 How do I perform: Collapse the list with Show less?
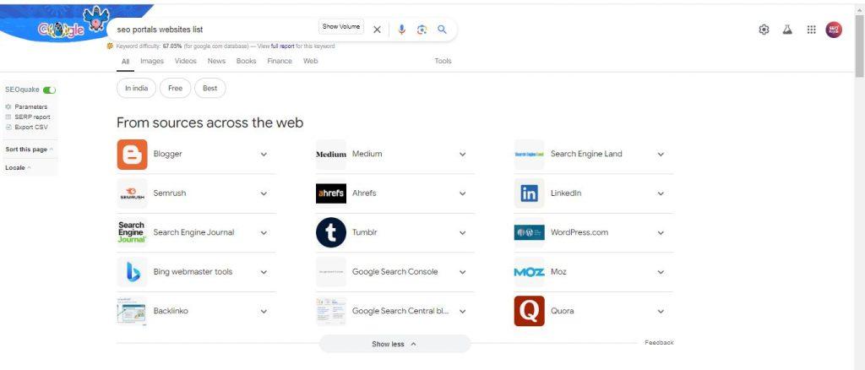click(x=394, y=344)
